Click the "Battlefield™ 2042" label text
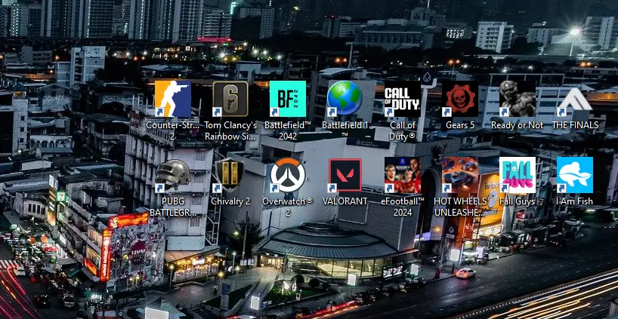618x319 pixels. click(288, 130)
